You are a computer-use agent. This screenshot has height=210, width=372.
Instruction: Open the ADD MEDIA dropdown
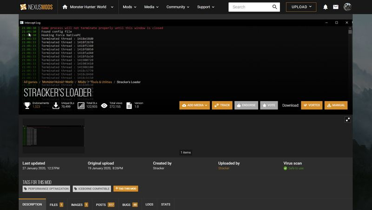[x=194, y=105]
